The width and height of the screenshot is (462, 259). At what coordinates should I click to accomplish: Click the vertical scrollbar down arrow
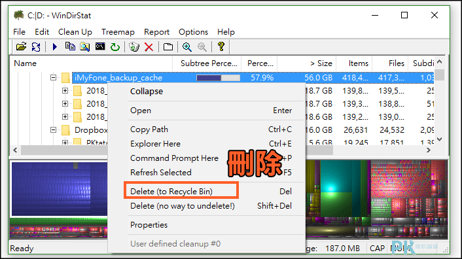(439, 139)
